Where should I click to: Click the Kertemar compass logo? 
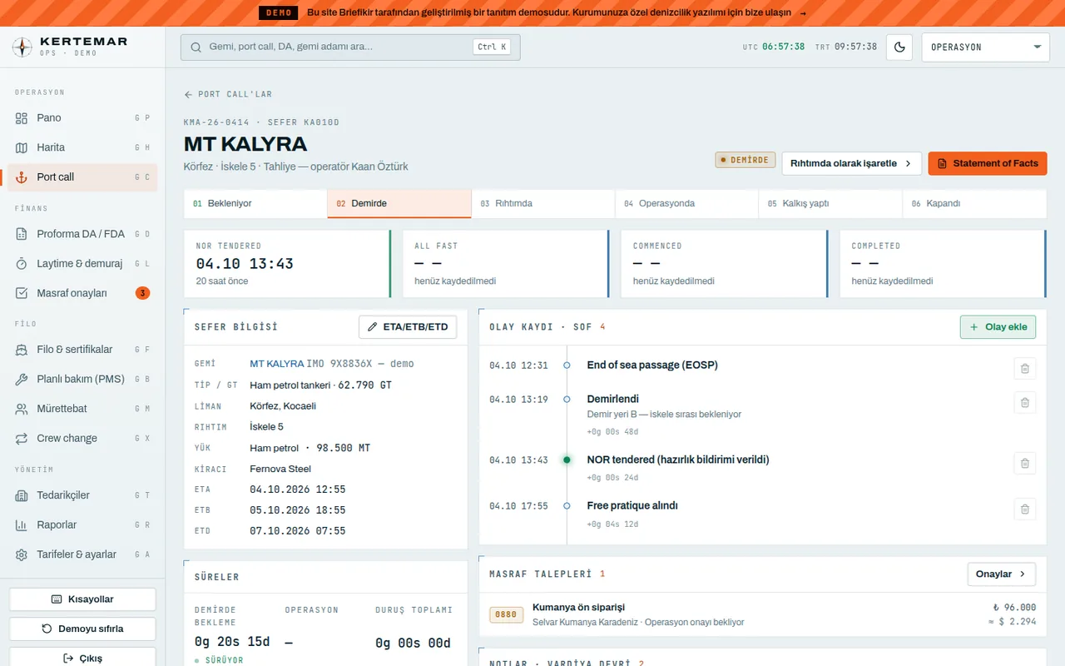(x=22, y=47)
